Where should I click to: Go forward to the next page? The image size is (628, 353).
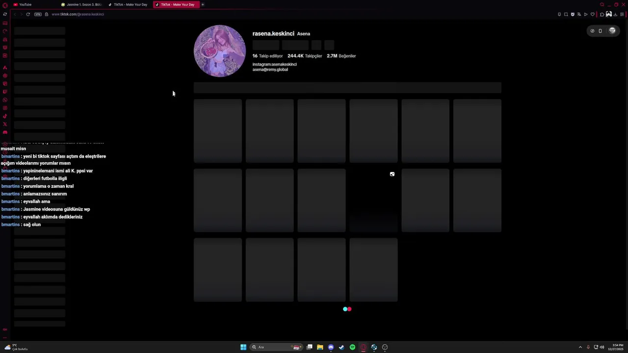click(21, 14)
